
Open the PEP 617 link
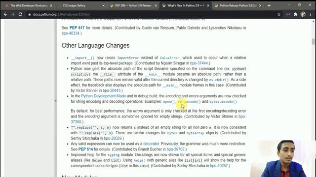click(x=77, y=28)
